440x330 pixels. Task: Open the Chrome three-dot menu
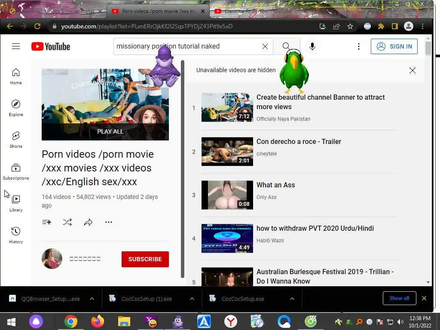(x=423, y=26)
